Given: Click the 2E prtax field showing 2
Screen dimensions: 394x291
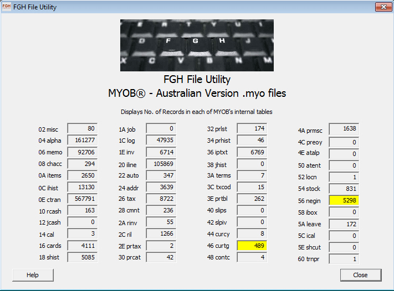Looking at the screenshot, I should pos(161,246).
